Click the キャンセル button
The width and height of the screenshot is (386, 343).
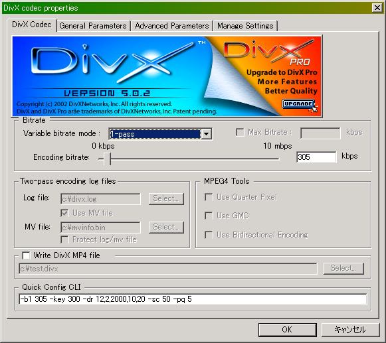tap(350, 330)
